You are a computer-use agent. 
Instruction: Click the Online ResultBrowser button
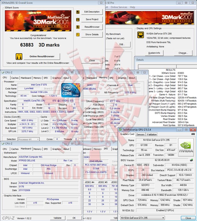click(42, 56)
